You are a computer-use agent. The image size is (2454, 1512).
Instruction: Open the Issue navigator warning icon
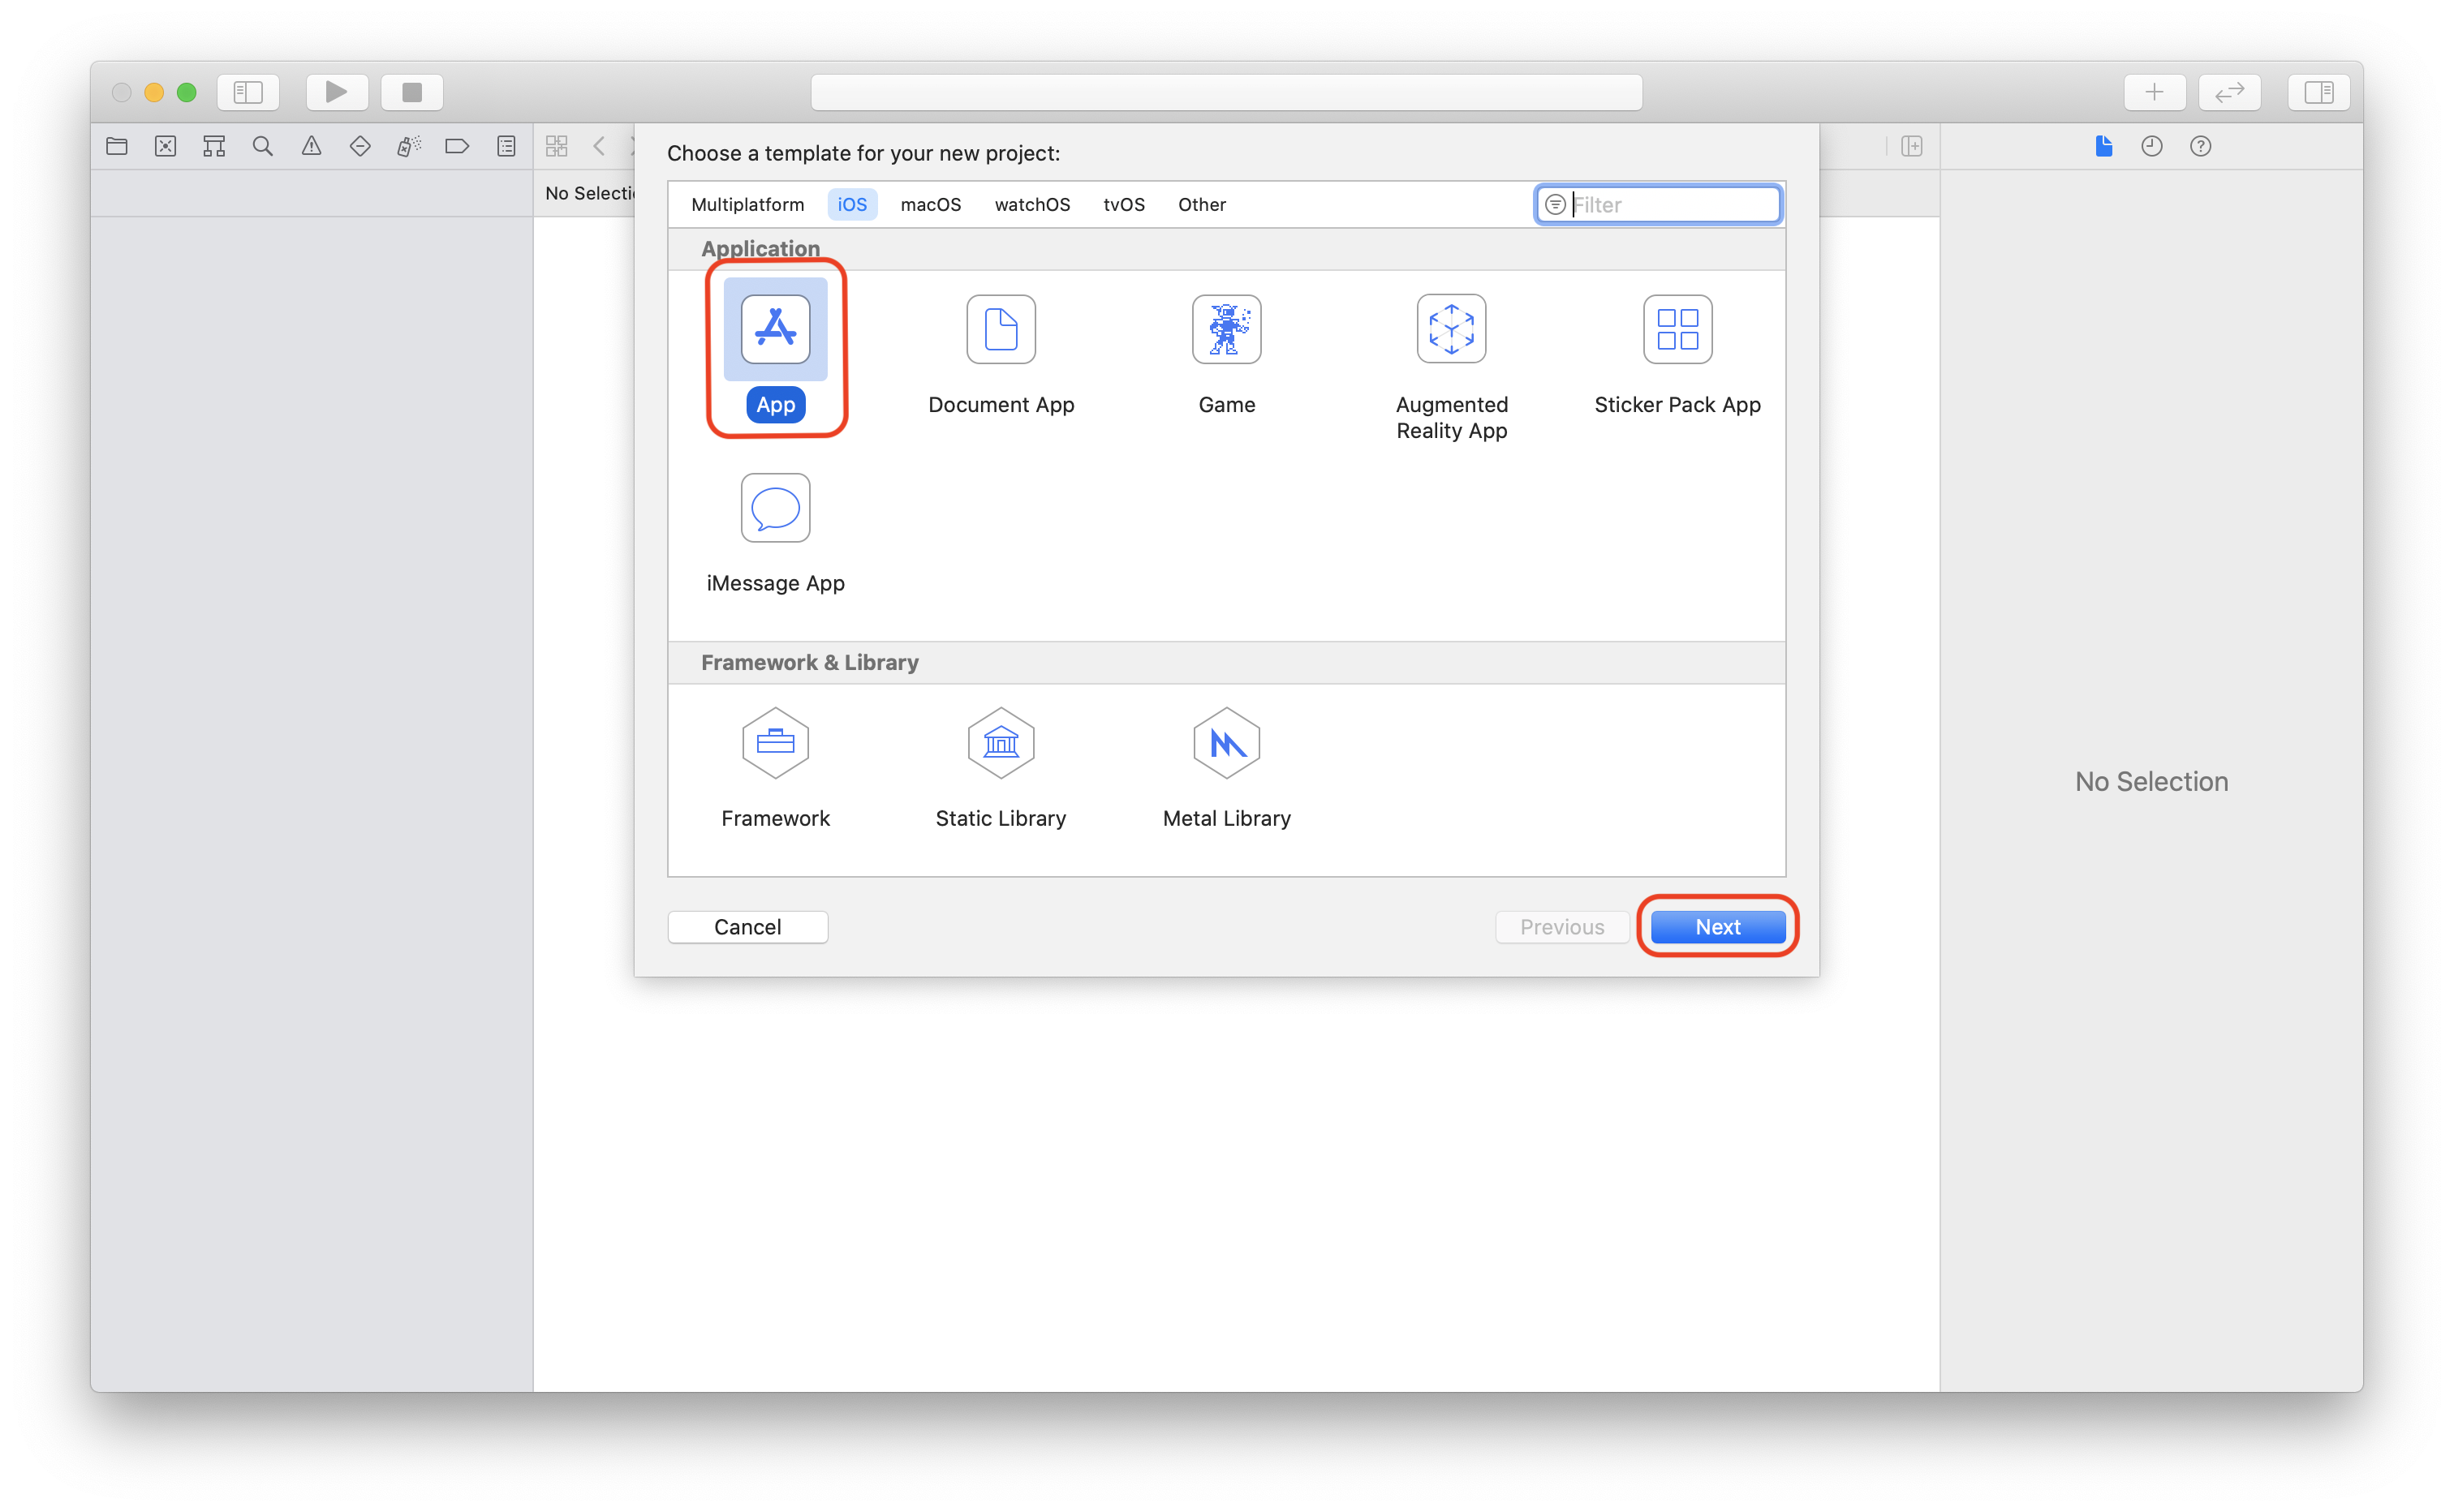pyautogui.click(x=311, y=146)
